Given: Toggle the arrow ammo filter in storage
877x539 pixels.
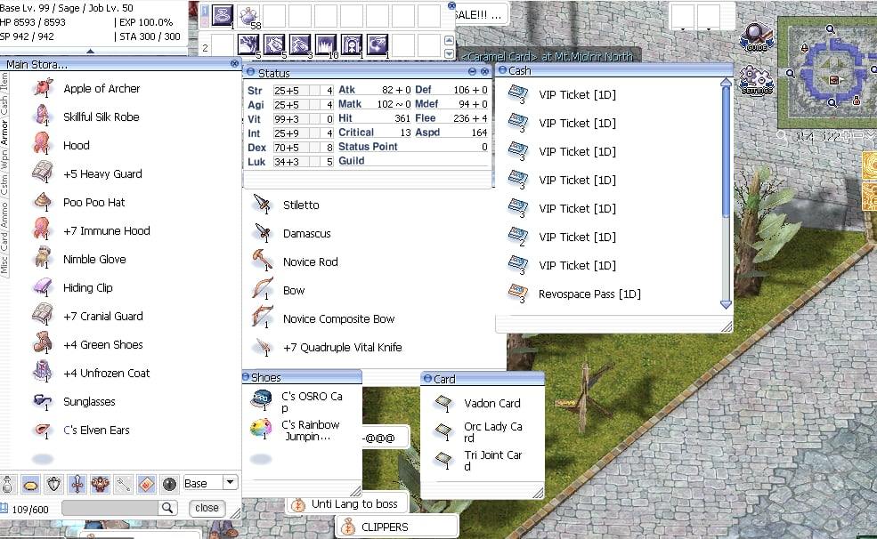Looking at the screenshot, I should 123,484.
